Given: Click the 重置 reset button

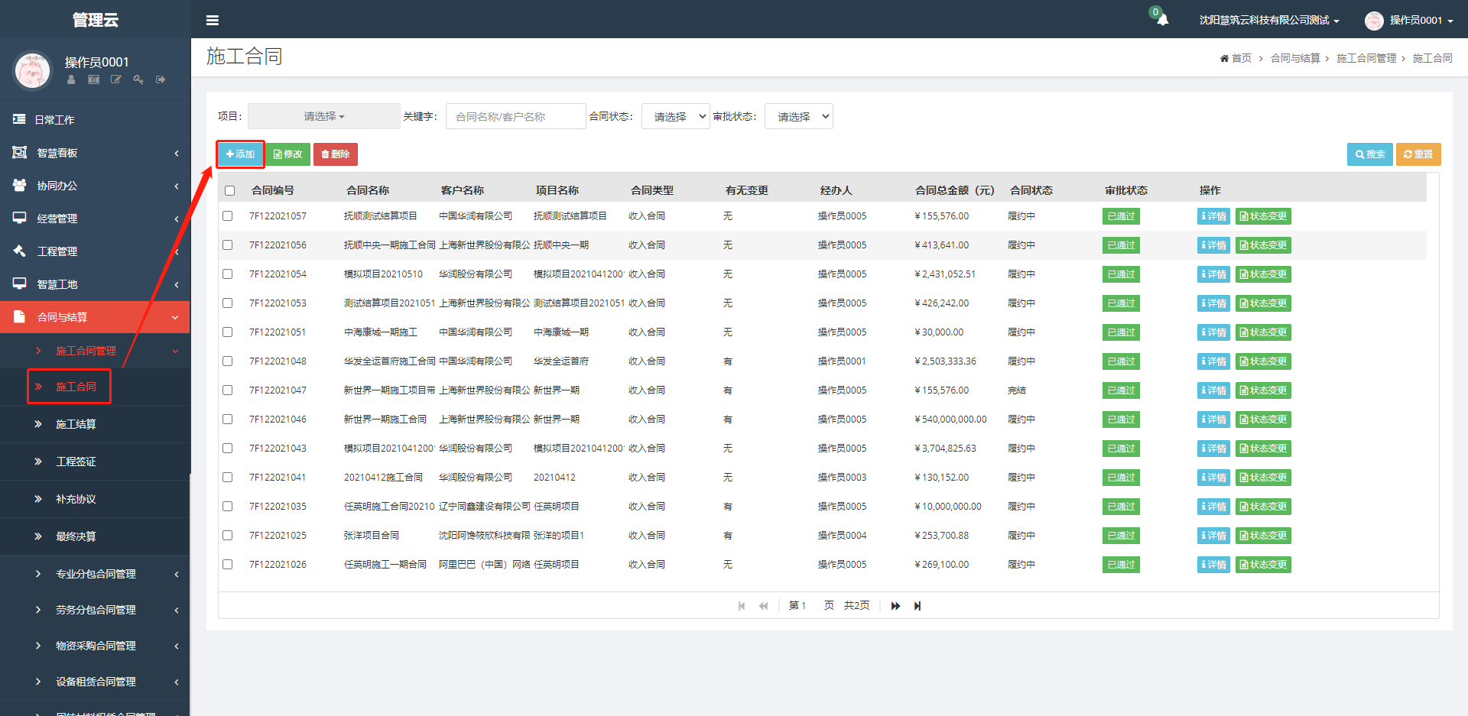Looking at the screenshot, I should tap(1418, 154).
